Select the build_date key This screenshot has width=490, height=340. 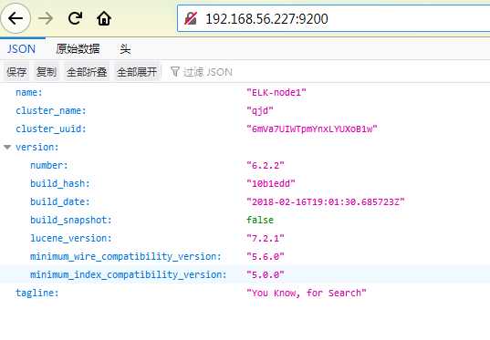coord(60,201)
